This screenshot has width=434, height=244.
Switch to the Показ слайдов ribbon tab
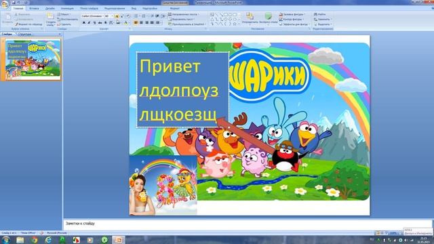tap(89, 9)
